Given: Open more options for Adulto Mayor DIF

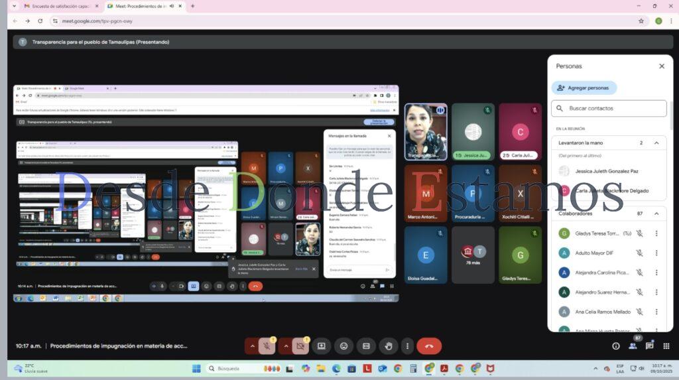Looking at the screenshot, I should click(656, 253).
